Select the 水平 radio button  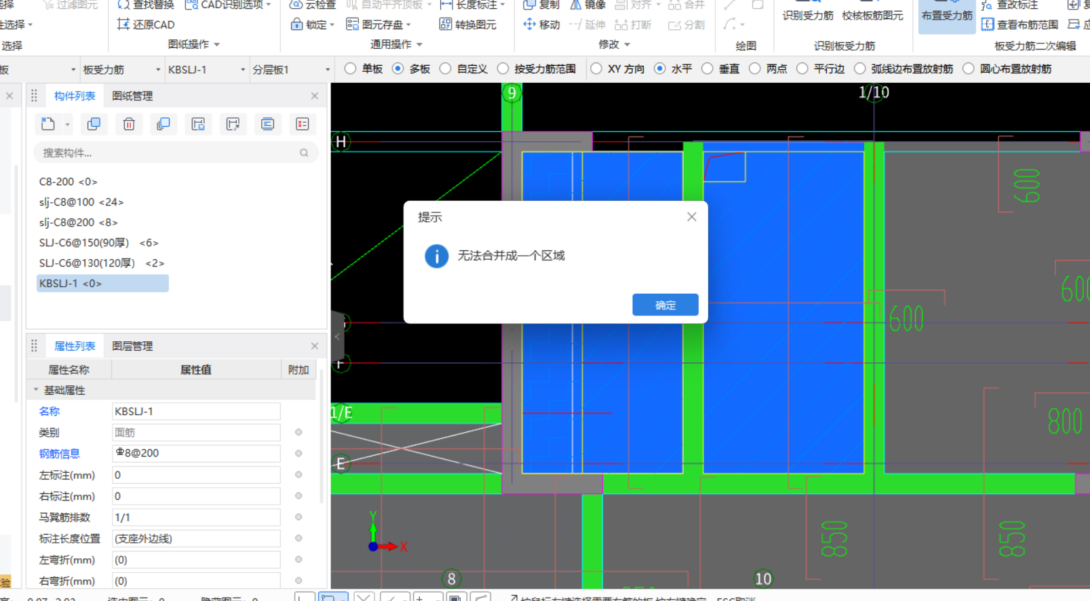tap(660, 69)
